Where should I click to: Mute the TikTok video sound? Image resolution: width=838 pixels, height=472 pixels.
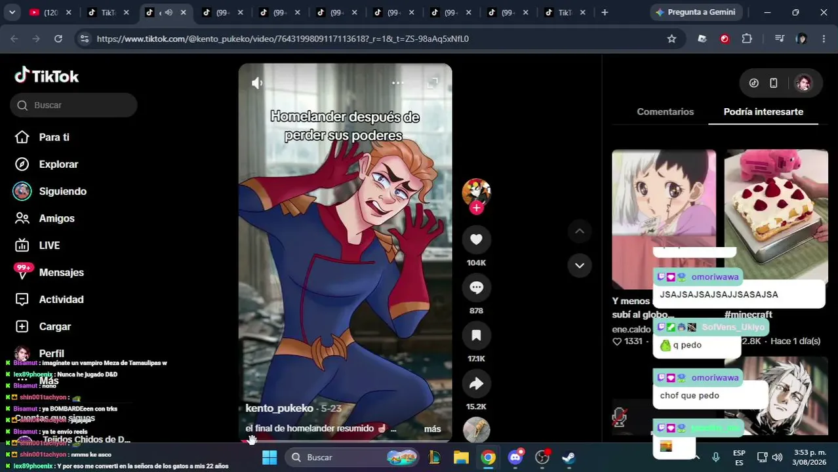257,83
